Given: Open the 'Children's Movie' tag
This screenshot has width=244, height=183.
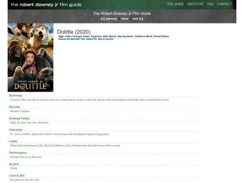Looking at the screenshot, I should tap(143, 37).
